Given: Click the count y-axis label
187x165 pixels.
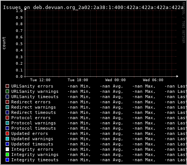Looking at the screenshot, I should tap(4, 43).
